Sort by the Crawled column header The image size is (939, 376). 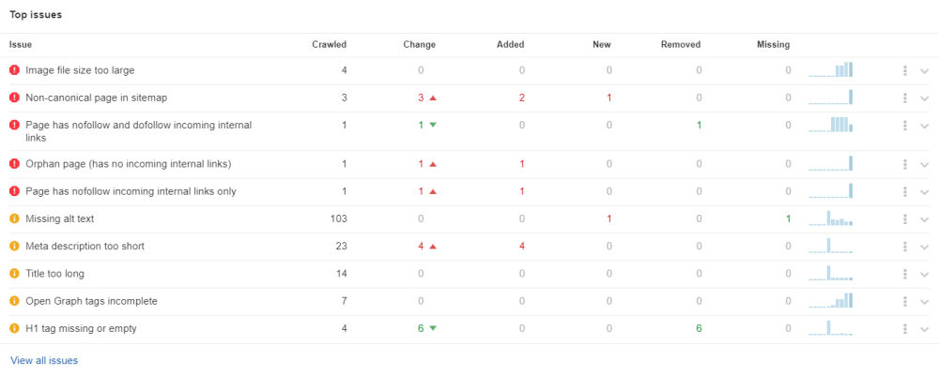329,44
